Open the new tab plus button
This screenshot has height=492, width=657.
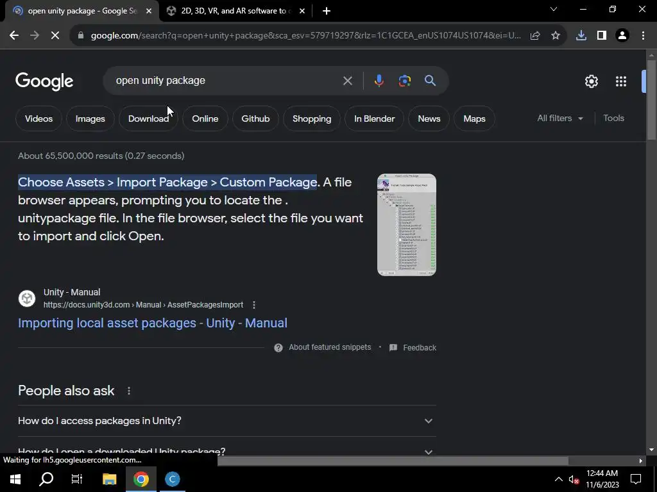327,11
